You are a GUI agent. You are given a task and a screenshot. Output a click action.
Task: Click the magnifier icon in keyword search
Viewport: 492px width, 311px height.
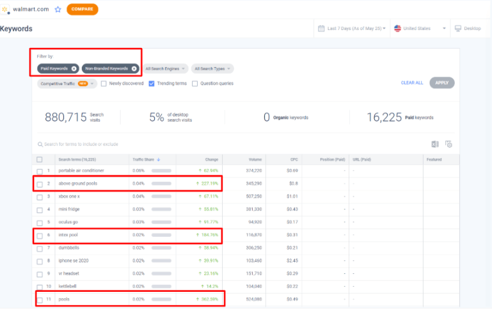40,145
